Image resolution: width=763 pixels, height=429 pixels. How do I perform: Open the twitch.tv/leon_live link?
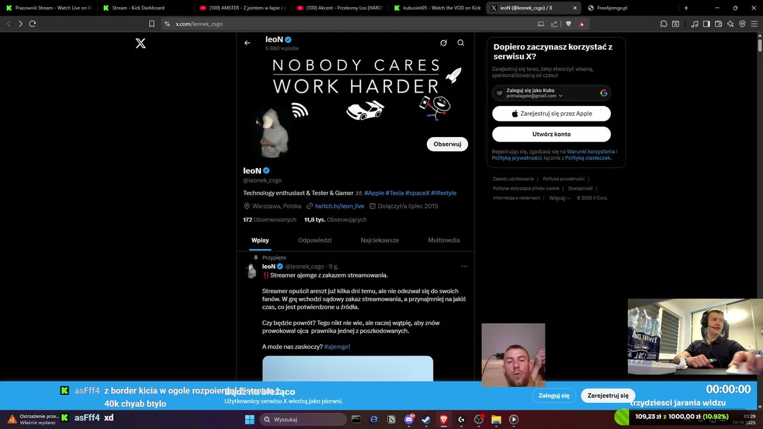pyautogui.click(x=339, y=206)
